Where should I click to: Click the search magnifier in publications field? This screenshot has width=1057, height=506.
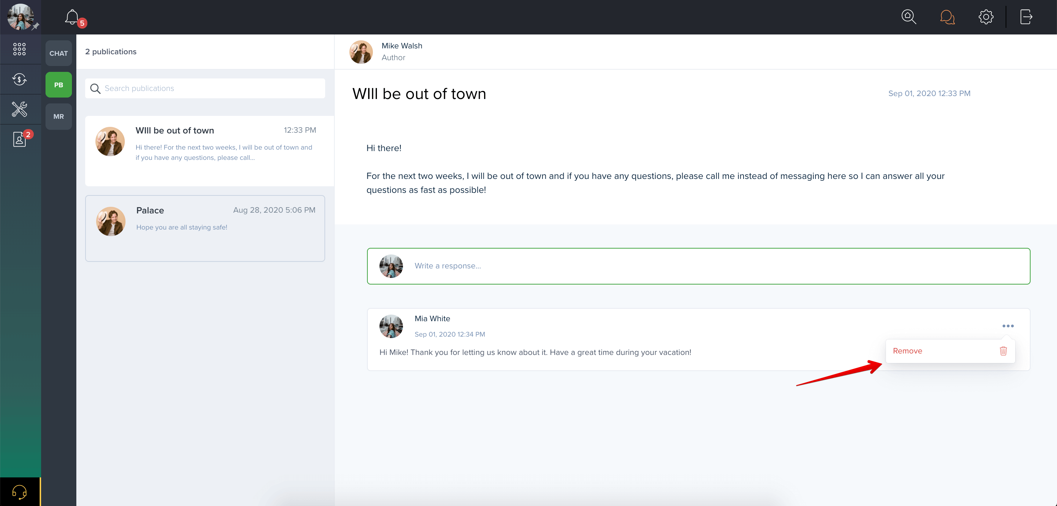(95, 89)
